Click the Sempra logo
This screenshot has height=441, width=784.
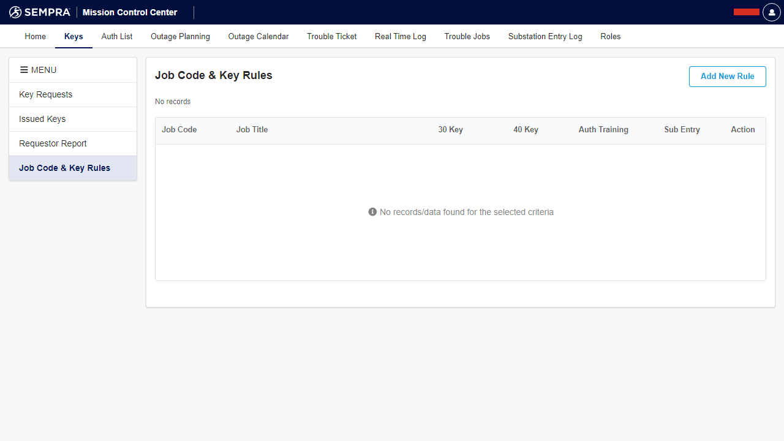click(x=40, y=12)
